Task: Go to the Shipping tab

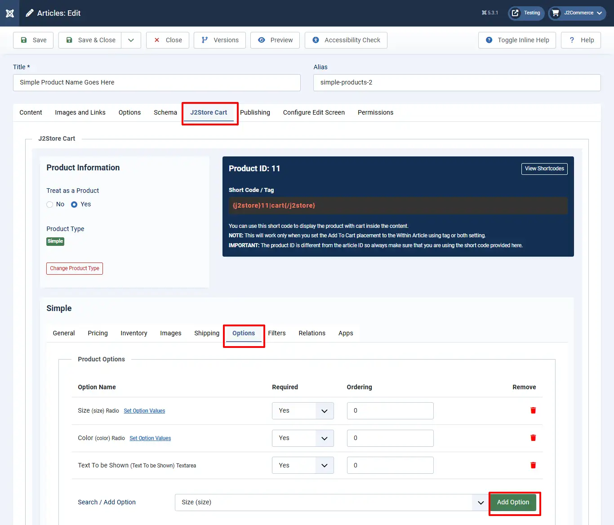Action: point(207,333)
